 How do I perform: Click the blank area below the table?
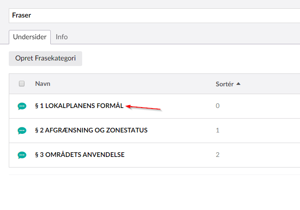point(152,192)
